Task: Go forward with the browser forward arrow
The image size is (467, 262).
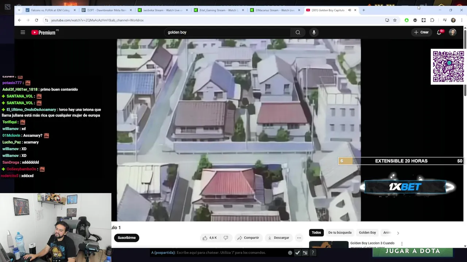Action: (28, 20)
